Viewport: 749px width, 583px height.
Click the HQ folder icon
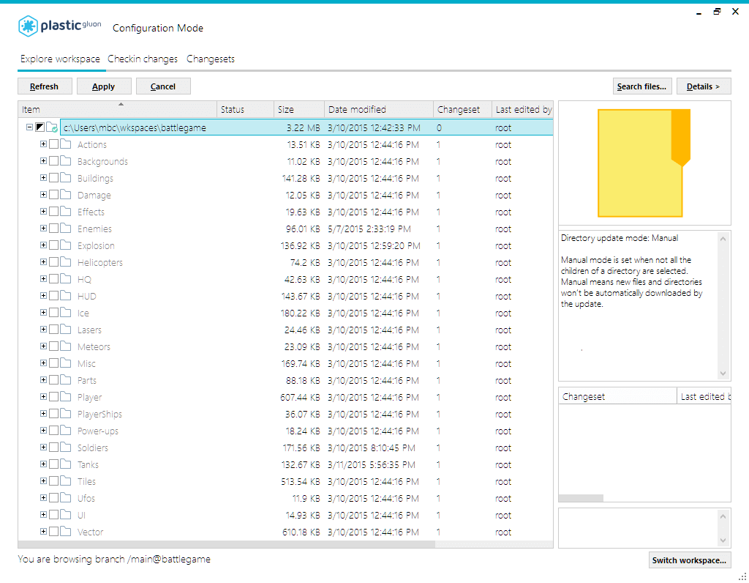pyautogui.click(x=65, y=279)
